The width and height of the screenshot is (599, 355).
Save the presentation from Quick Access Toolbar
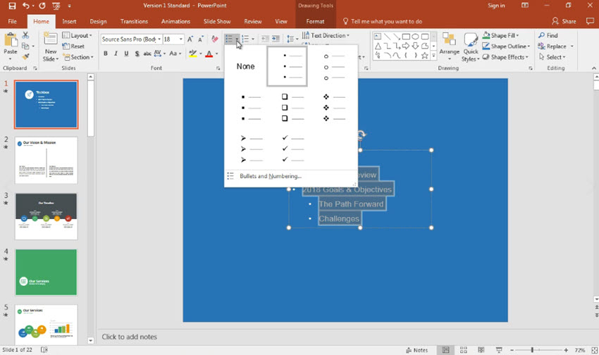12,6
